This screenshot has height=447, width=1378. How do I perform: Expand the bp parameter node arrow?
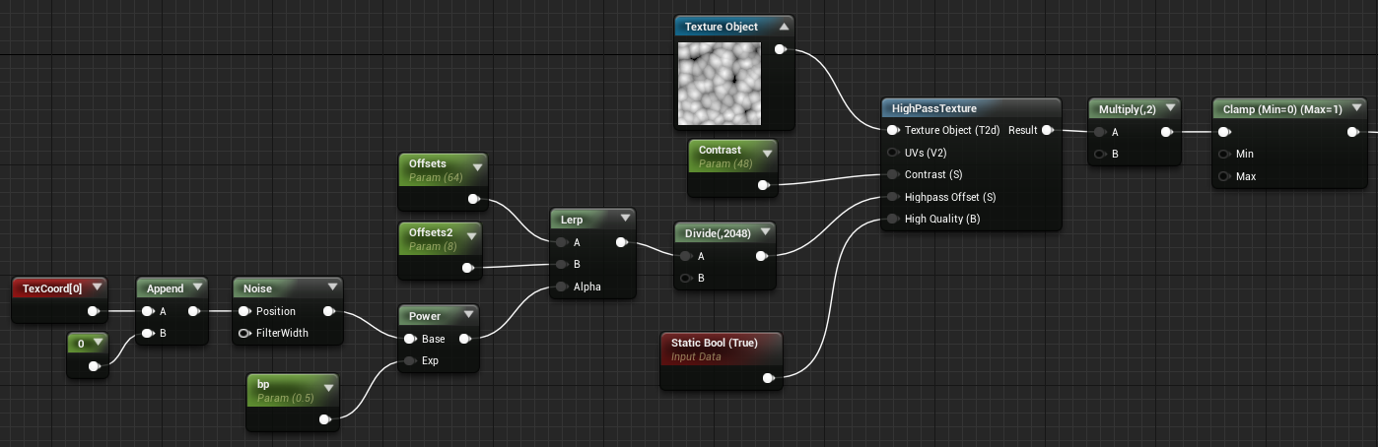pos(328,388)
